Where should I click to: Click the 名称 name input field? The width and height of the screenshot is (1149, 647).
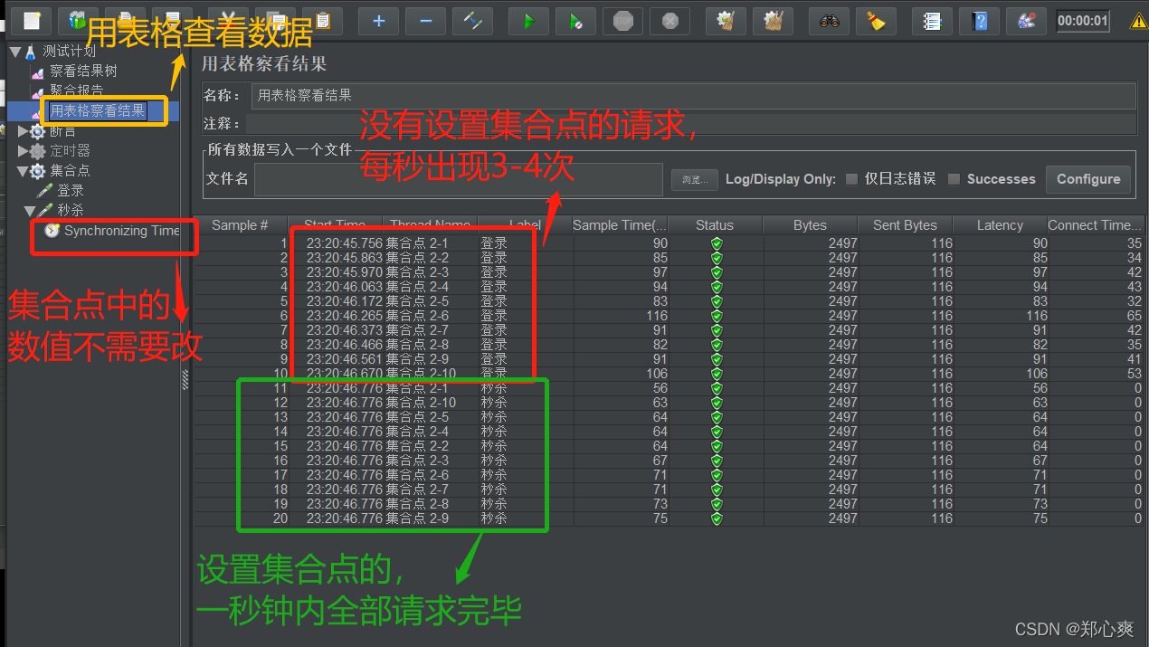click(693, 95)
